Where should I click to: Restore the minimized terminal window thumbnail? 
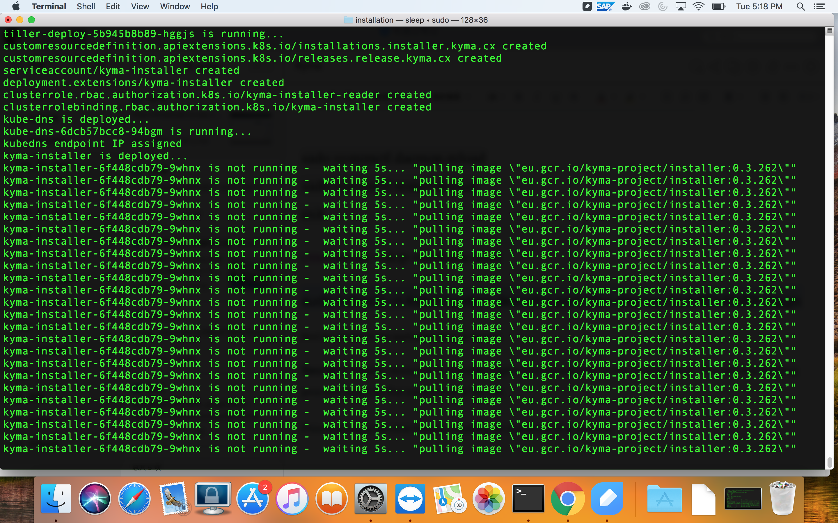tap(743, 498)
